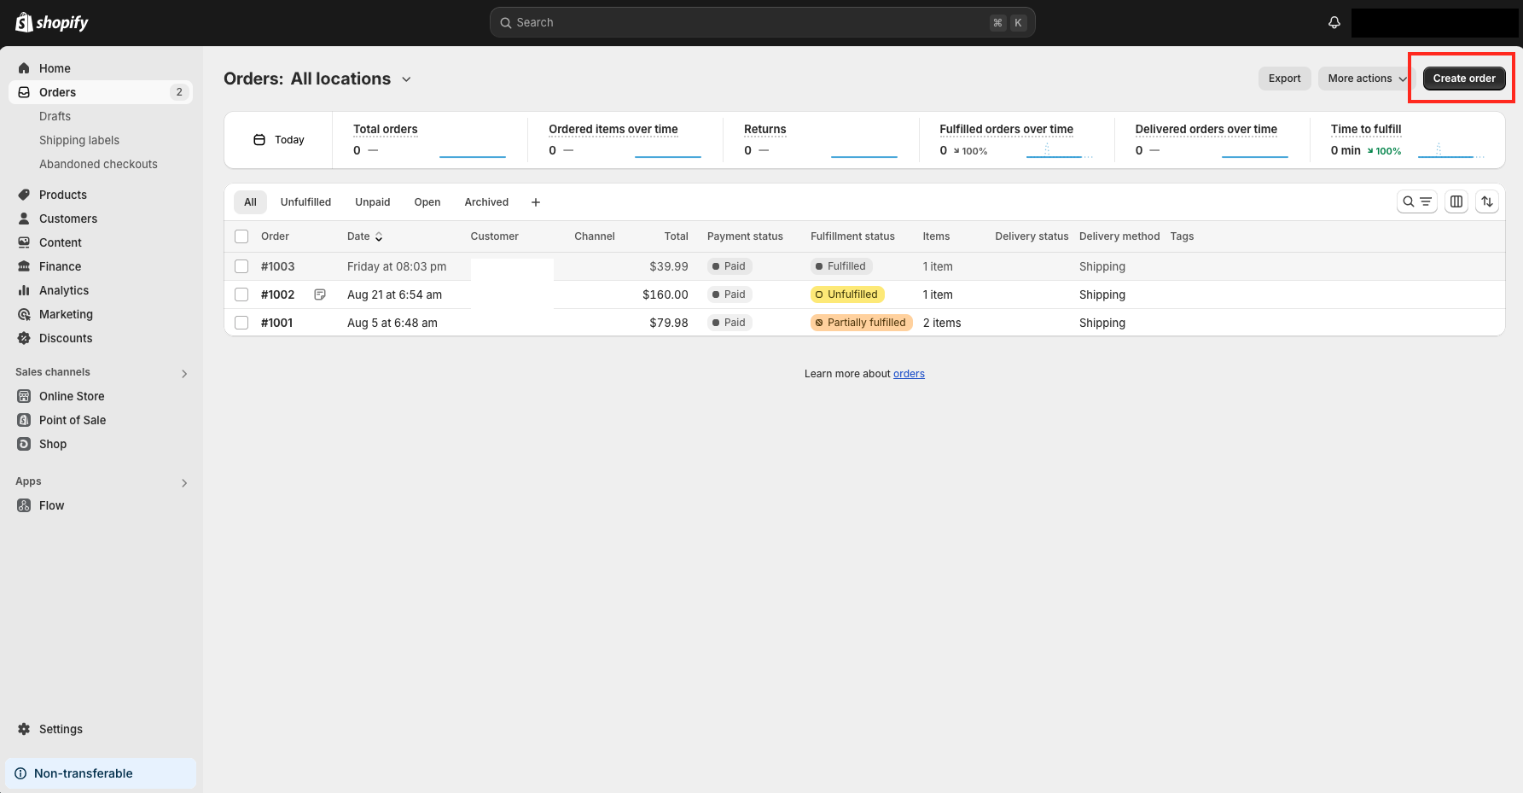Open Ordered items over time metric
The height and width of the screenshot is (793, 1523).
(x=625, y=140)
